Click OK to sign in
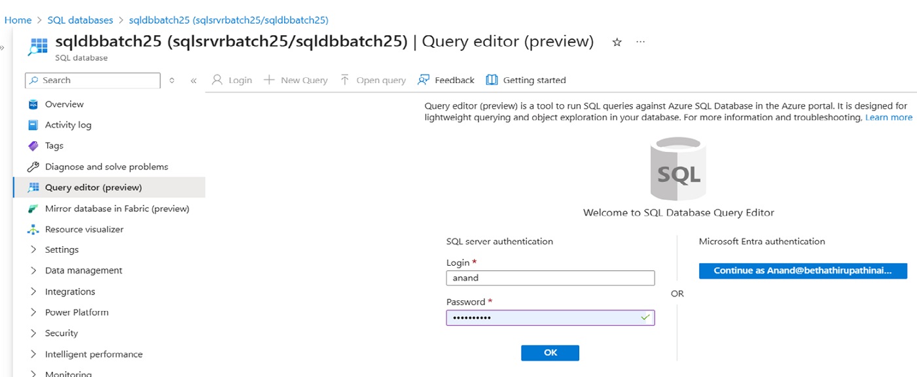This screenshot has height=377, width=917. pos(550,352)
